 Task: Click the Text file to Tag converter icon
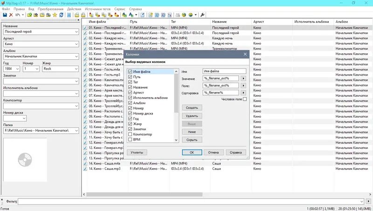tap(110, 15)
